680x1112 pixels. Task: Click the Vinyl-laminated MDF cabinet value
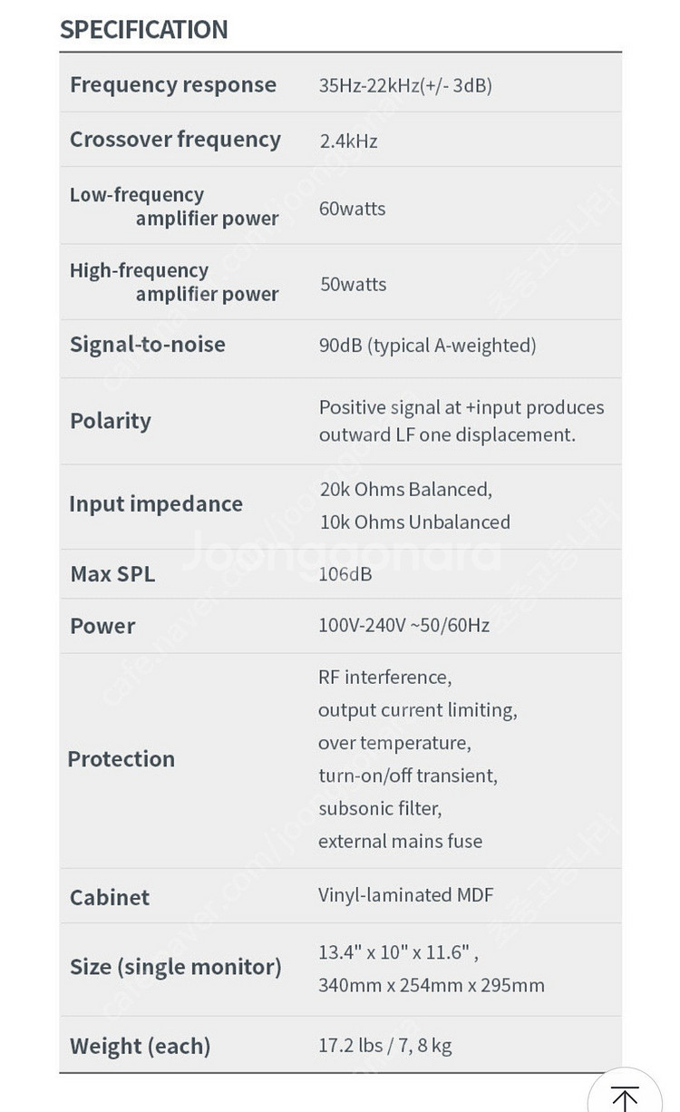405,895
